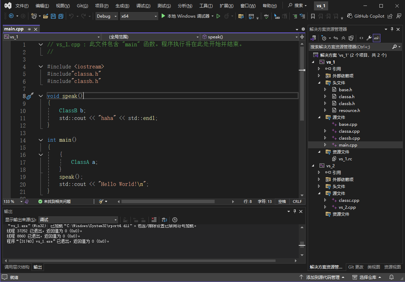405x282 pixels.
Task: Click the new project icon in toolbar
Action: [x=34, y=16]
